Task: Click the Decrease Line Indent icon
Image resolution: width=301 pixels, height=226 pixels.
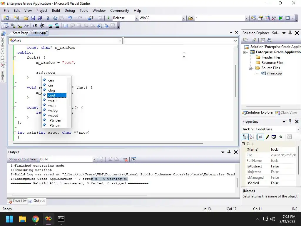Action: coord(35,25)
